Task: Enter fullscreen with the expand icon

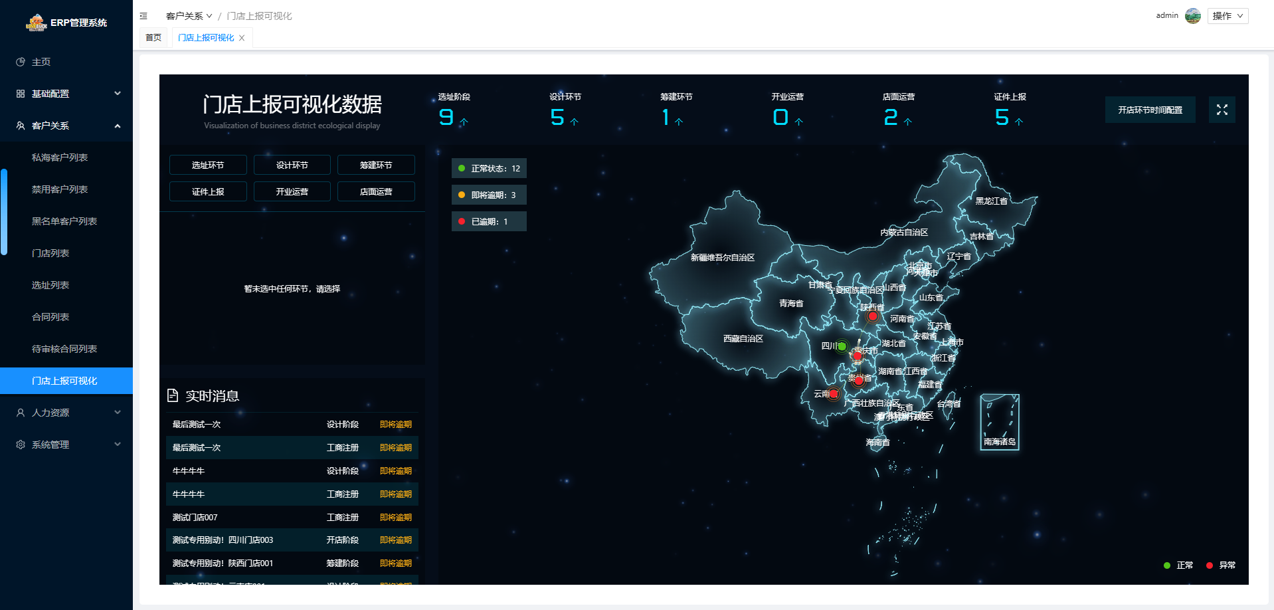Action: click(1222, 110)
